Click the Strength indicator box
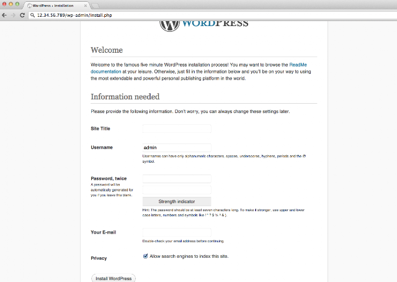This screenshot has height=282, width=397. point(177,202)
